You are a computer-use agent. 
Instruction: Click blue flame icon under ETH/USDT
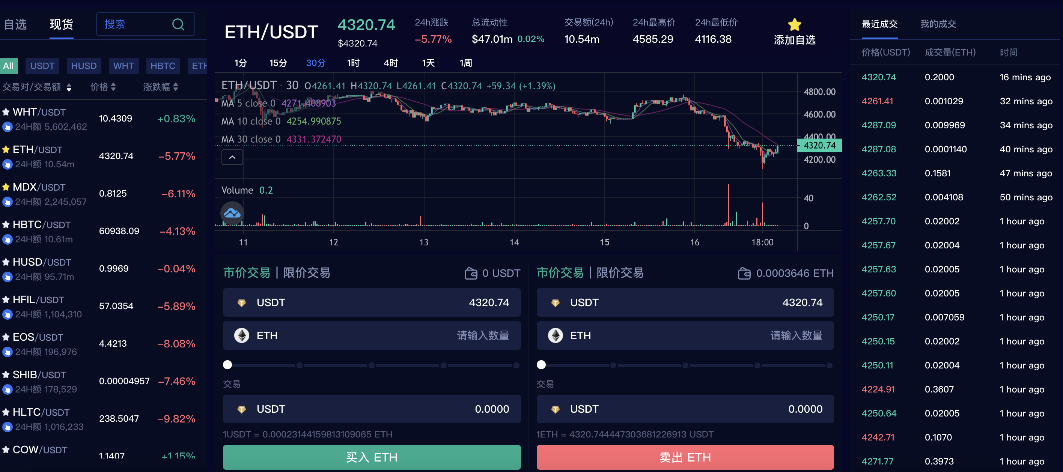click(7, 164)
